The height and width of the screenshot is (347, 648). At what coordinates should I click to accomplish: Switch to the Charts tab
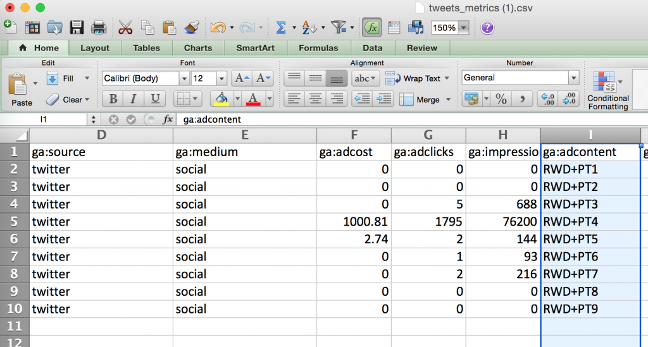[x=198, y=48]
